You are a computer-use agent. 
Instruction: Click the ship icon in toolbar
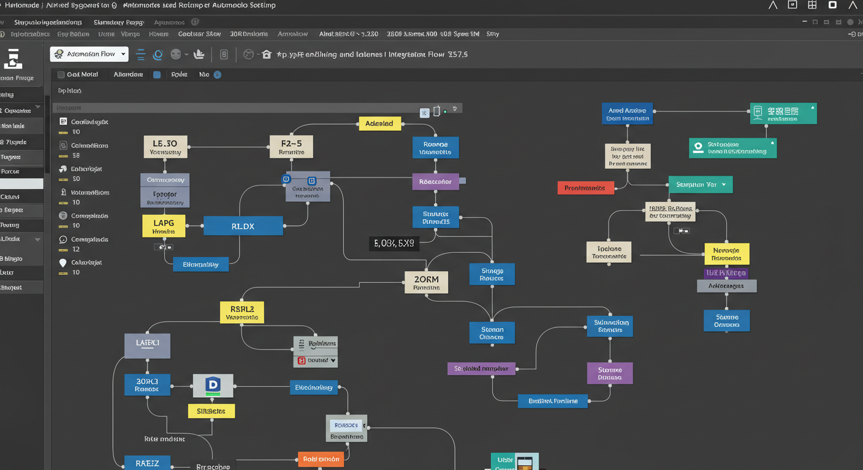coord(199,54)
